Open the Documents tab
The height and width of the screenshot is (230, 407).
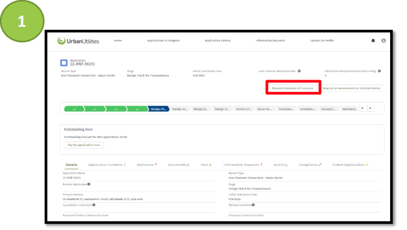[x=179, y=165]
